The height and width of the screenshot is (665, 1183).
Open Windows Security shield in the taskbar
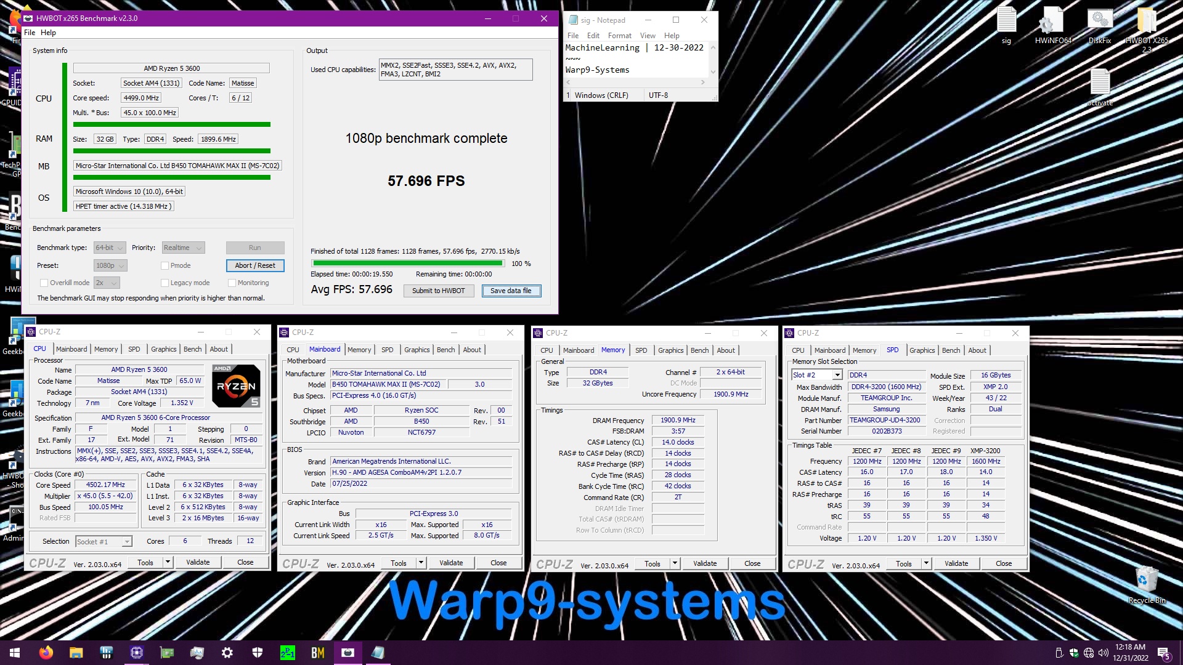pyautogui.click(x=257, y=653)
